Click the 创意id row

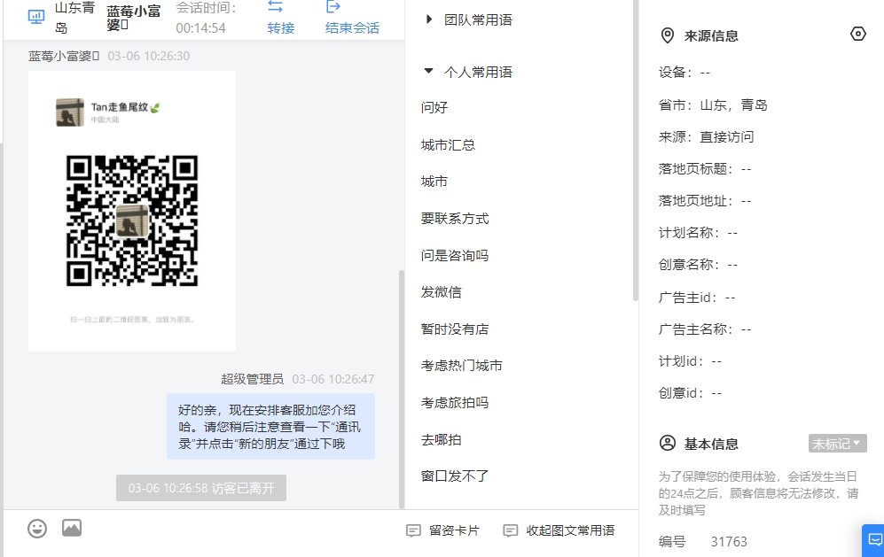pyautogui.click(x=690, y=393)
